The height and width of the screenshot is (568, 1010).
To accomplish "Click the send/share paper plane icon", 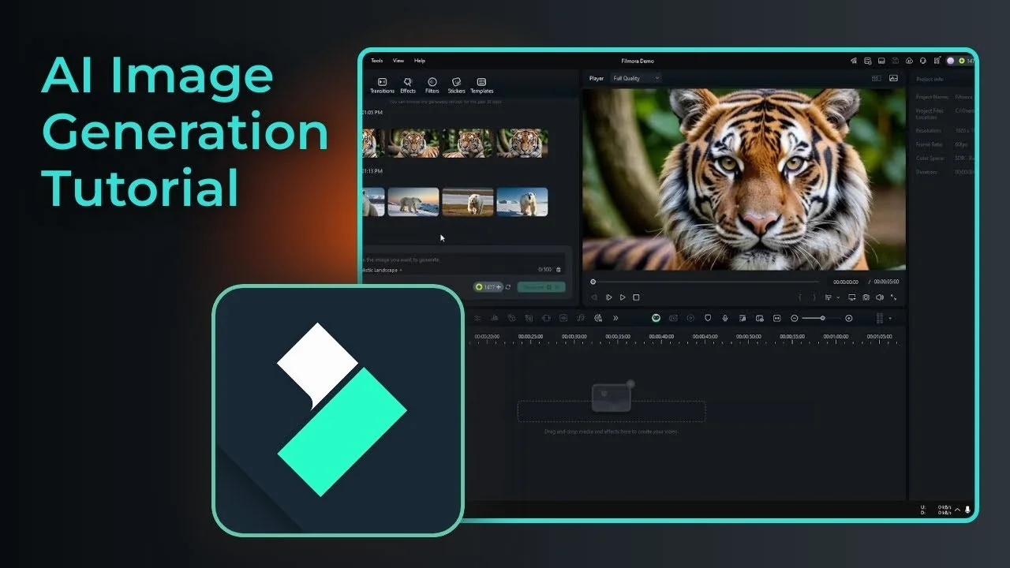I will tap(854, 61).
